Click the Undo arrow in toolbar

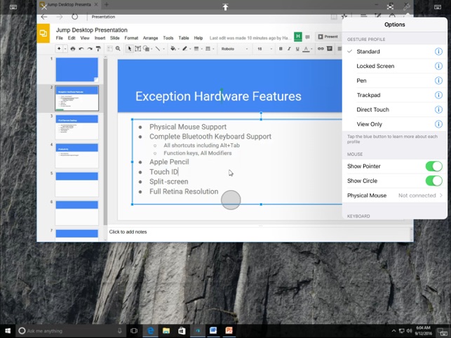point(81,49)
